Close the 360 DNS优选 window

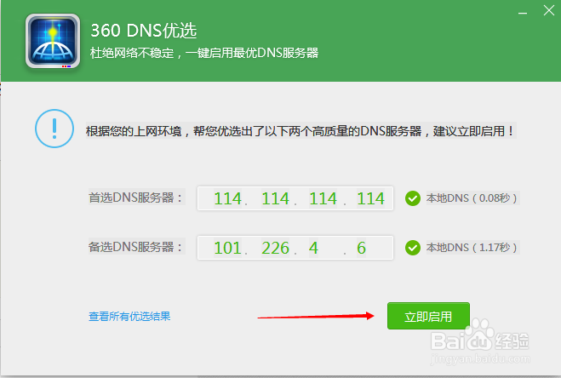548,10
